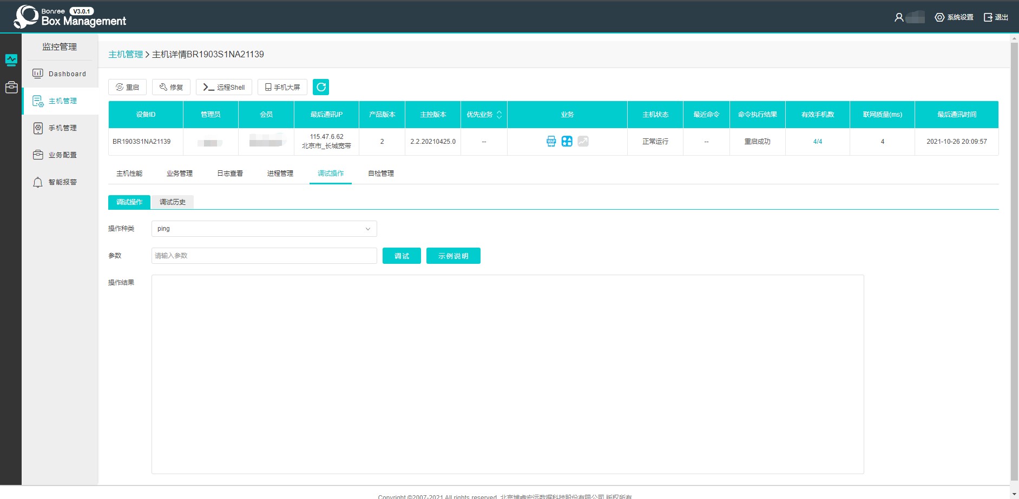Open the 日志查看 tab
The height and width of the screenshot is (499, 1019).
coord(230,174)
